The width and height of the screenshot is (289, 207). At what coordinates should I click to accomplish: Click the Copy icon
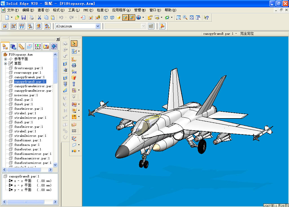[46, 17]
